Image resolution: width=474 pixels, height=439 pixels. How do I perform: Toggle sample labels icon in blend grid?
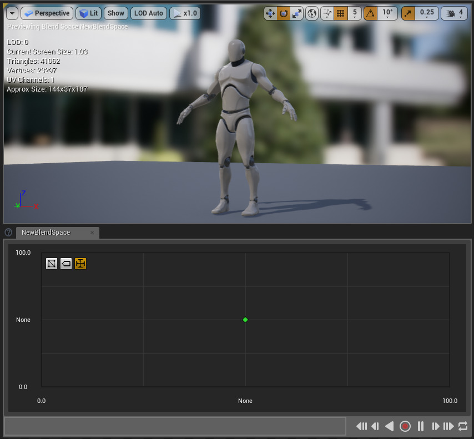(66, 264)
